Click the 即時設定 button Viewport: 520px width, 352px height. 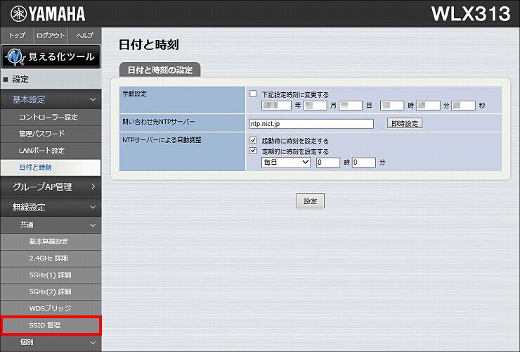pyautogui.click(x=405, y=124)
